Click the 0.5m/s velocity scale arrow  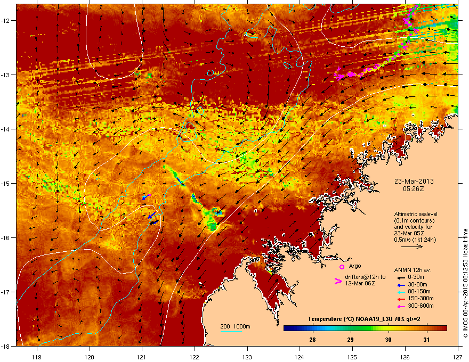412,246
